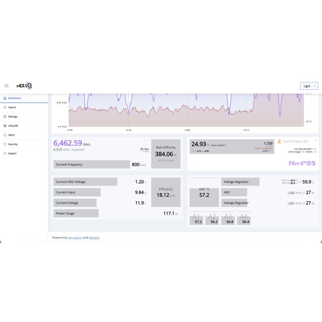Click the Power Usage bar
Screen dimensions: 322x322
click(x=76, y=213)
